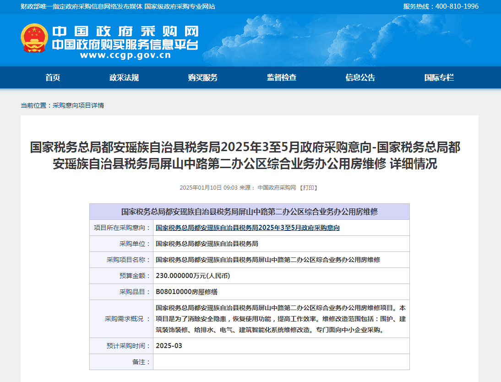Open the 国际专栏 navigation item

pyautogui.click(x=439, y=77)
